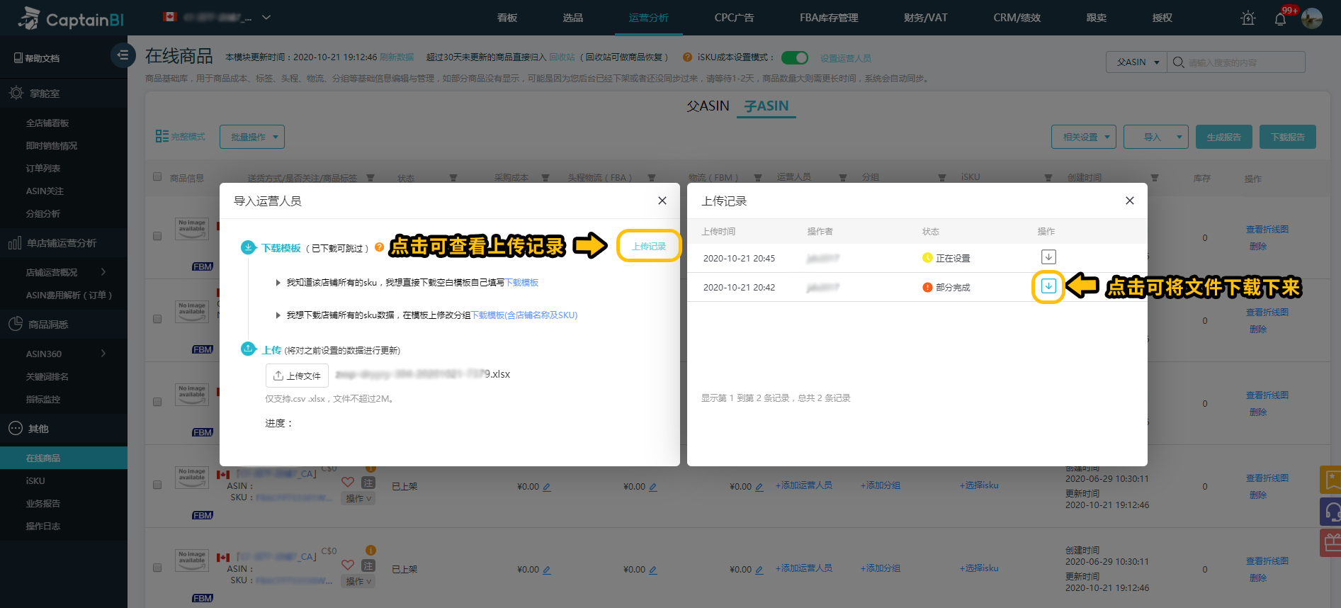Screen dimensions: 1341x608
Task: Click the filter icon on the 采购成本 column
Action: click(545, 178)
